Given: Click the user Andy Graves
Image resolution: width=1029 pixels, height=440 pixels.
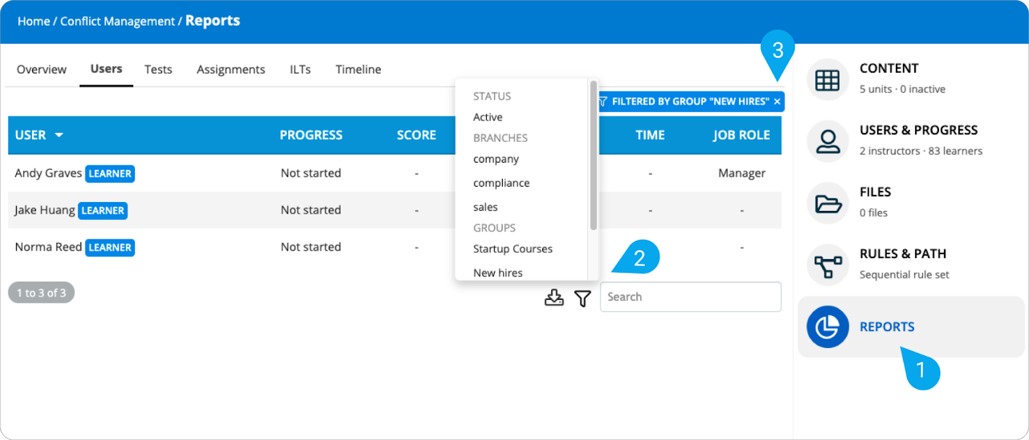Looking at the screenshot, I should (48, 173).
